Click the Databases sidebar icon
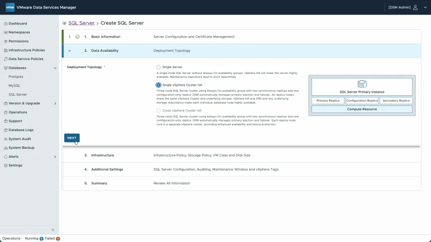Viewport: 431px width, 242px height. click(x=5, y=68)
